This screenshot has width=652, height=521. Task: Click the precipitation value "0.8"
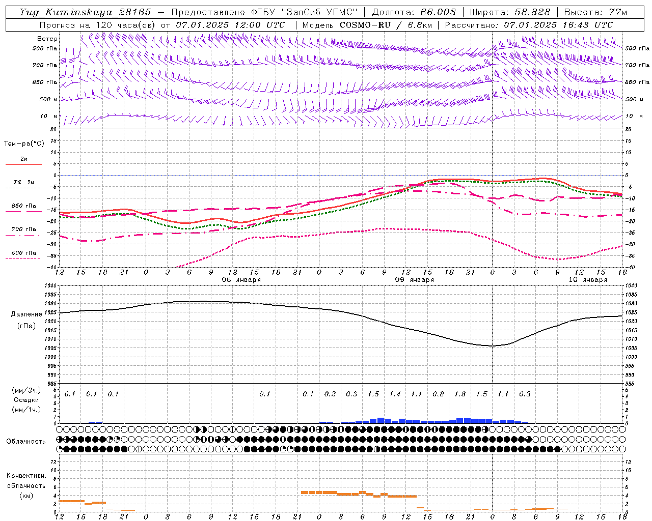[x=438, y=394]
